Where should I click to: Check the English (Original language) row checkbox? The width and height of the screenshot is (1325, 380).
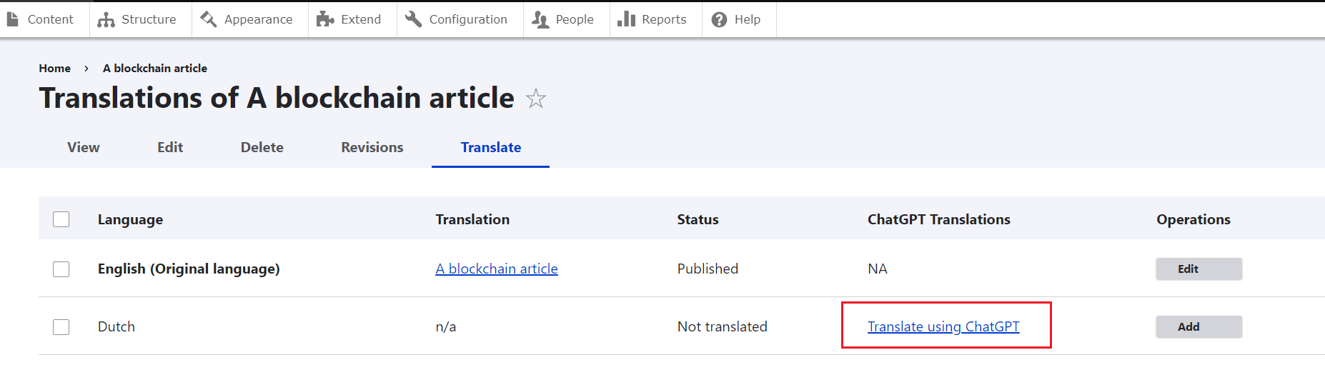pos(61,269)
